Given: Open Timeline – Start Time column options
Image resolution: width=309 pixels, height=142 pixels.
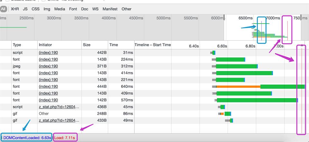Looking at the screenshot, I should click(153, 45).
